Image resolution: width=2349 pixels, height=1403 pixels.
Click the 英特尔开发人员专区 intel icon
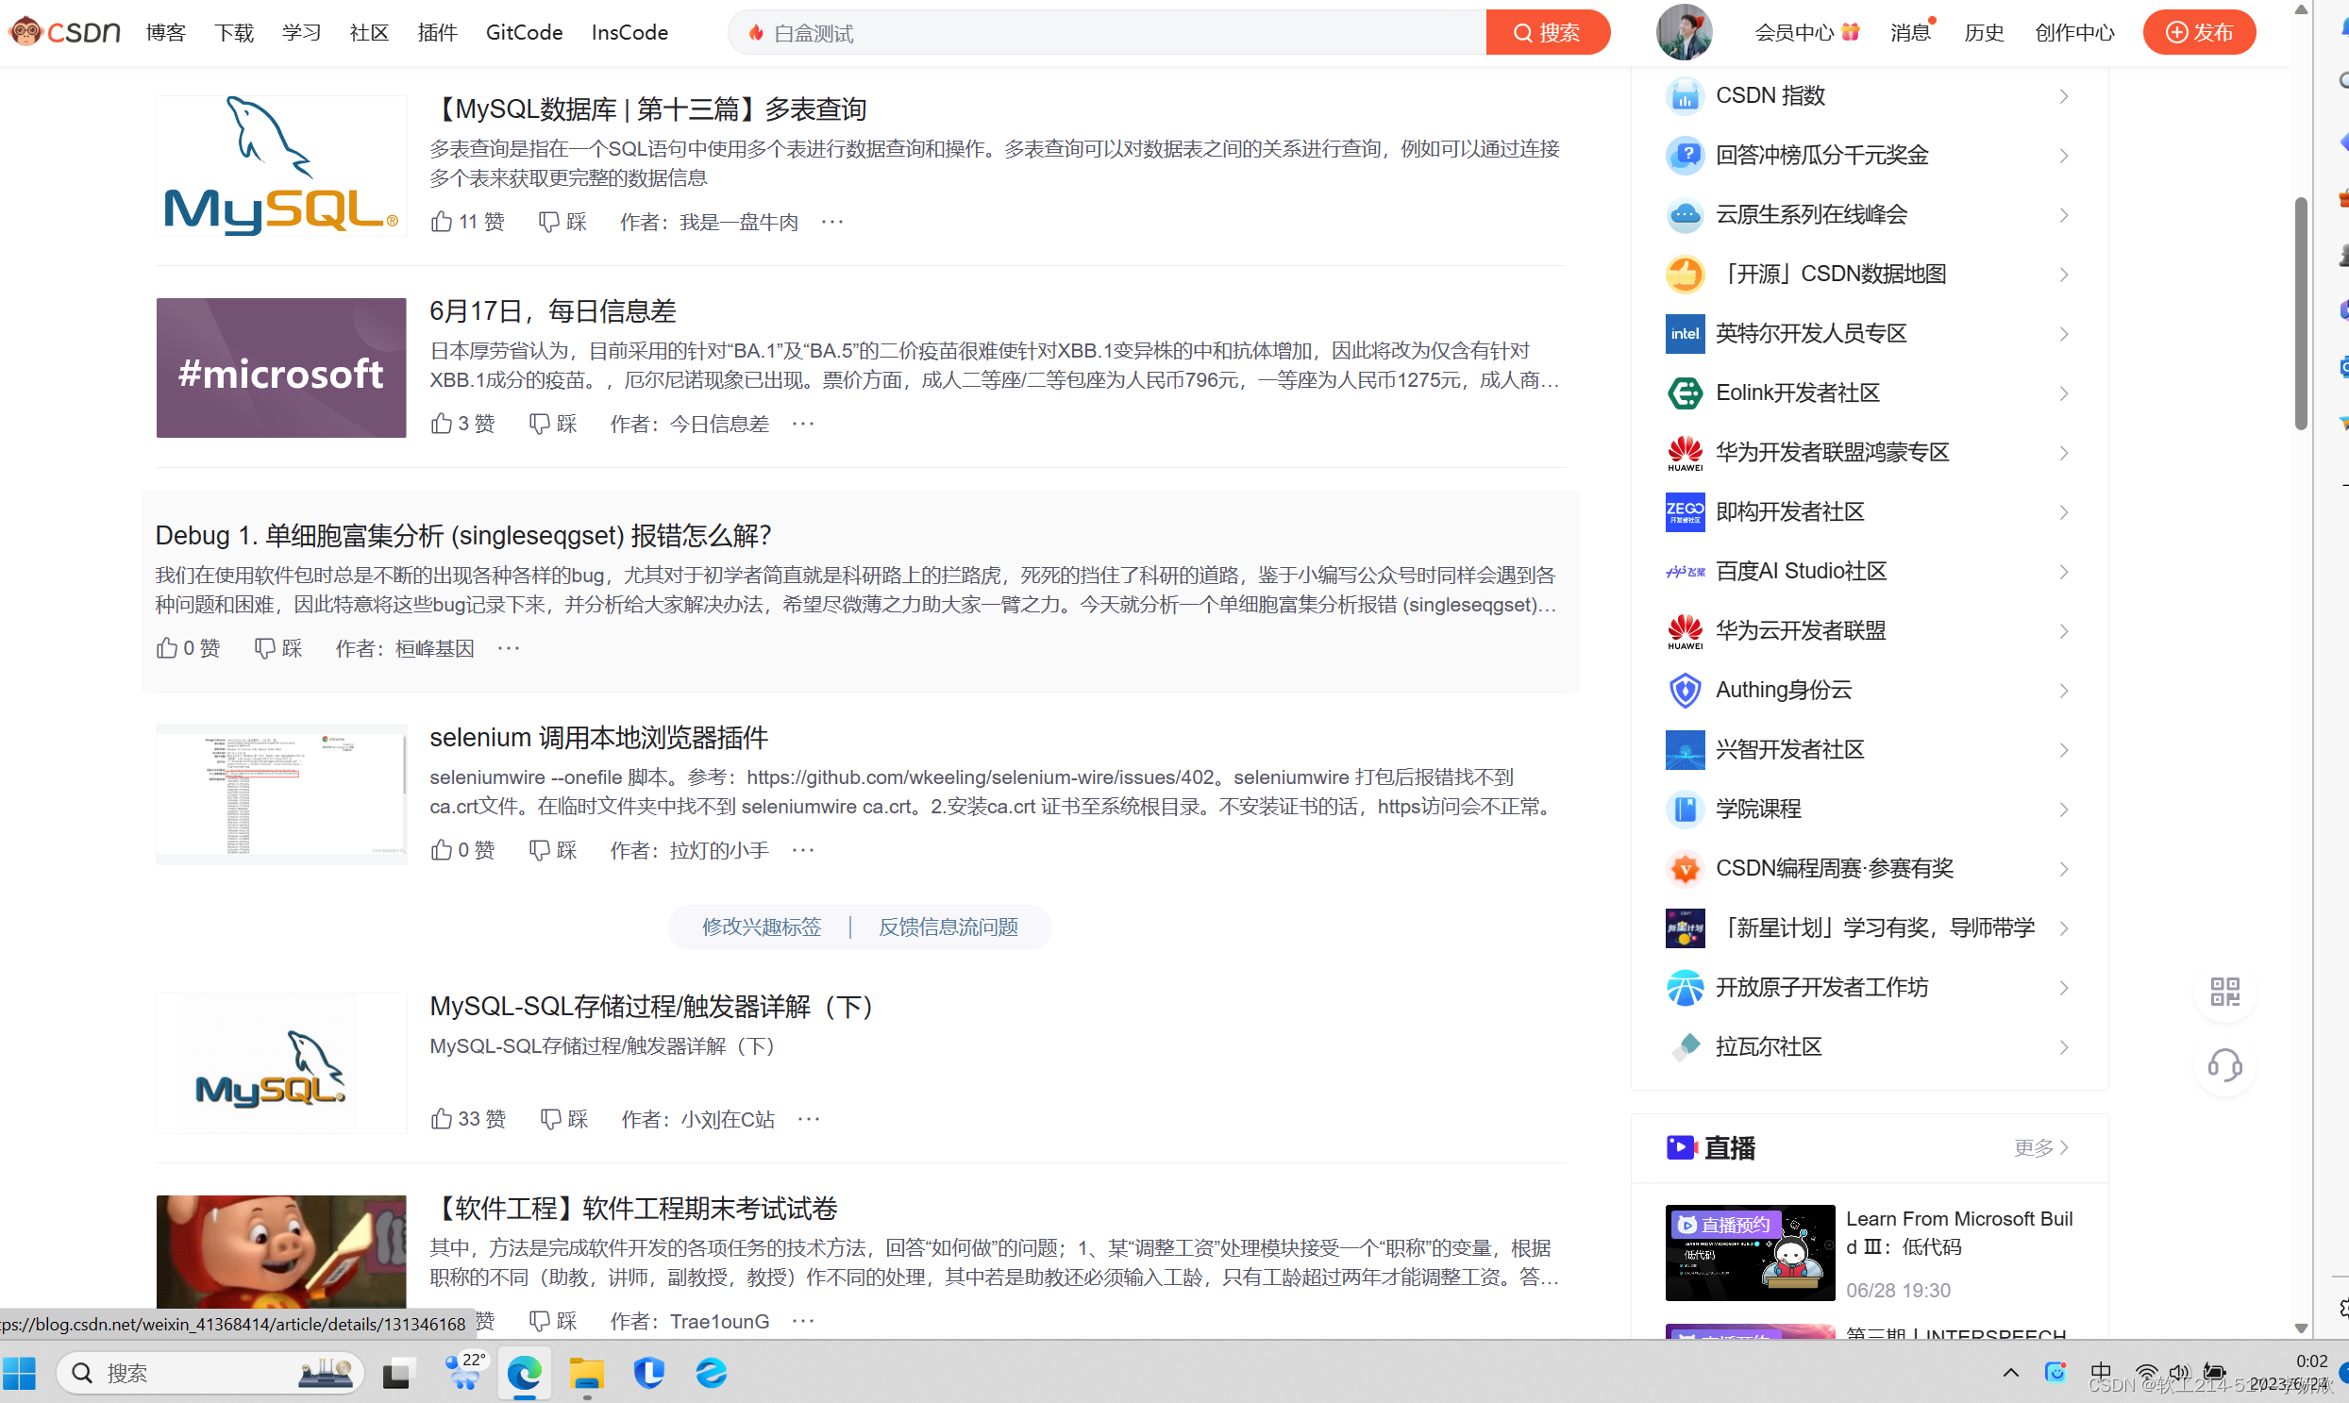(x=1685, y=333)
